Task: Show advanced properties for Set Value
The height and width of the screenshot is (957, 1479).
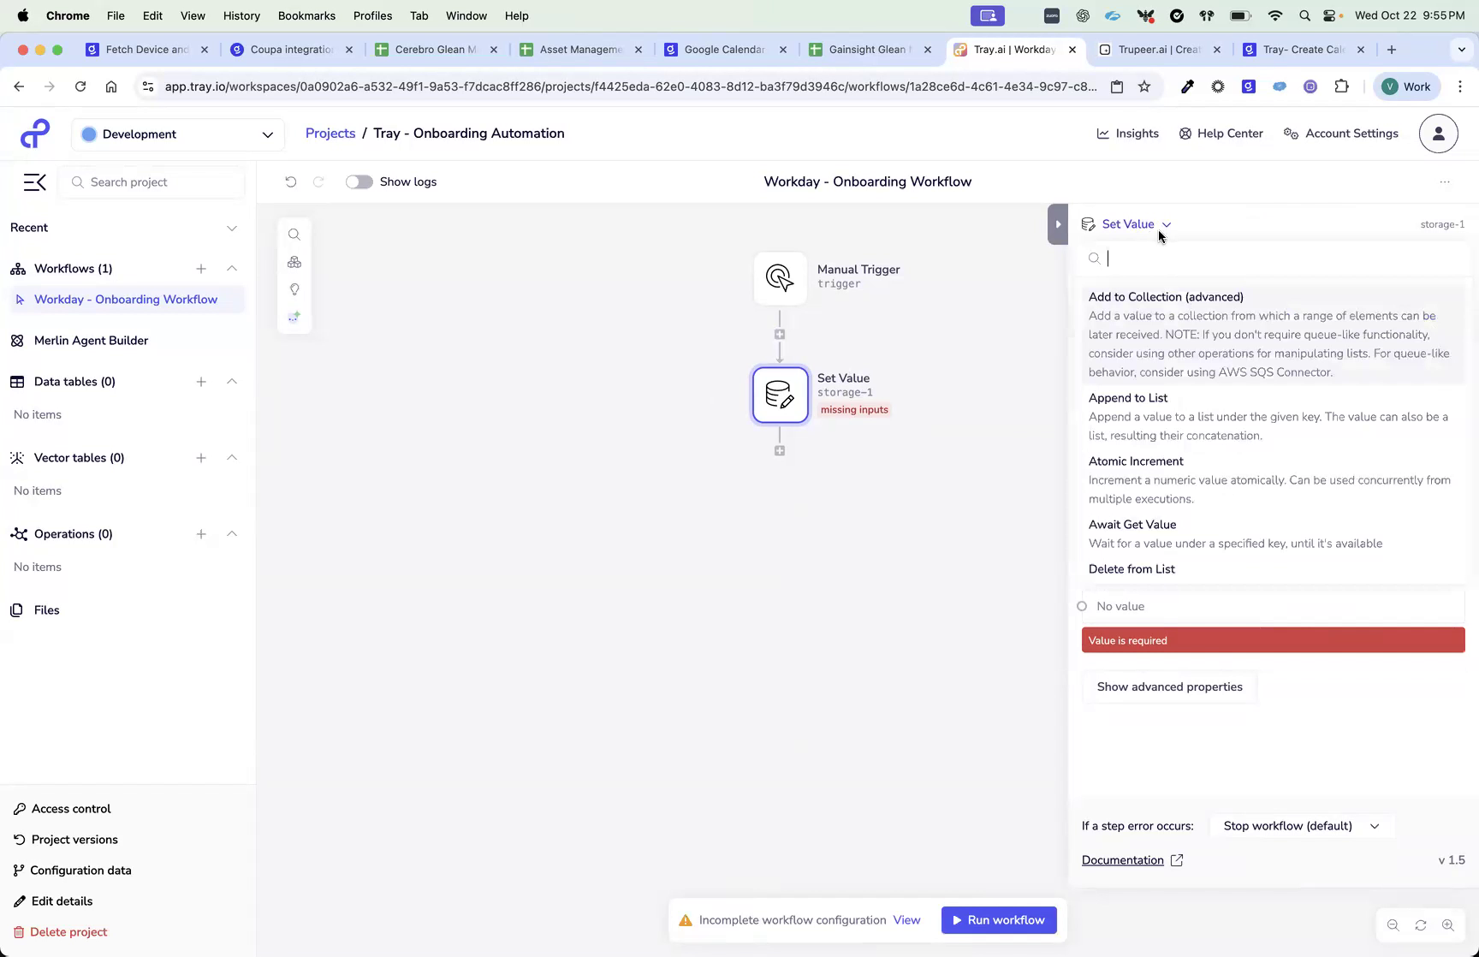Action: (x=1169, y=687)
